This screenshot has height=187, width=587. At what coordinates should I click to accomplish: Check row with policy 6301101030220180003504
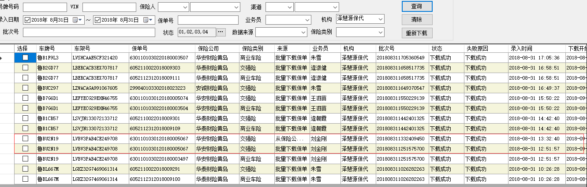(26, 108)
